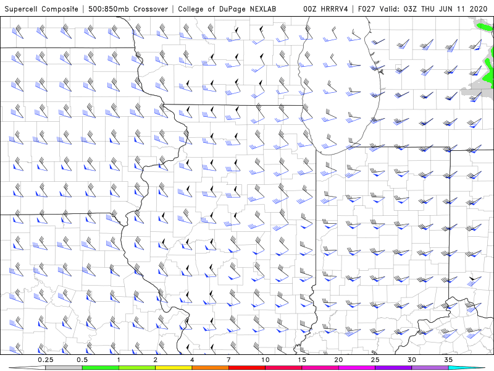Image resolution: width=494 pixels, height=371 pixels.
Task: Click the F027 Valid: 03Z THU JUN 11 2020 text
Action: [x=423, y=9]
